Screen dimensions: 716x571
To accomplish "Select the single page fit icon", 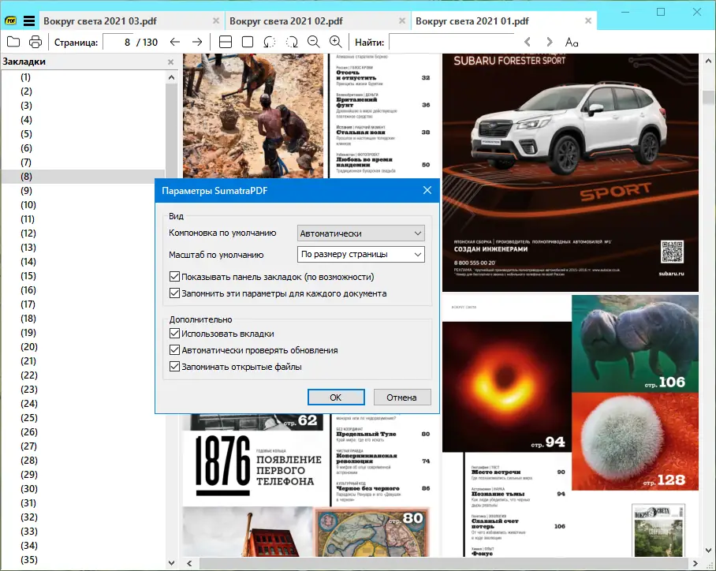I will (x=248, y=42).
